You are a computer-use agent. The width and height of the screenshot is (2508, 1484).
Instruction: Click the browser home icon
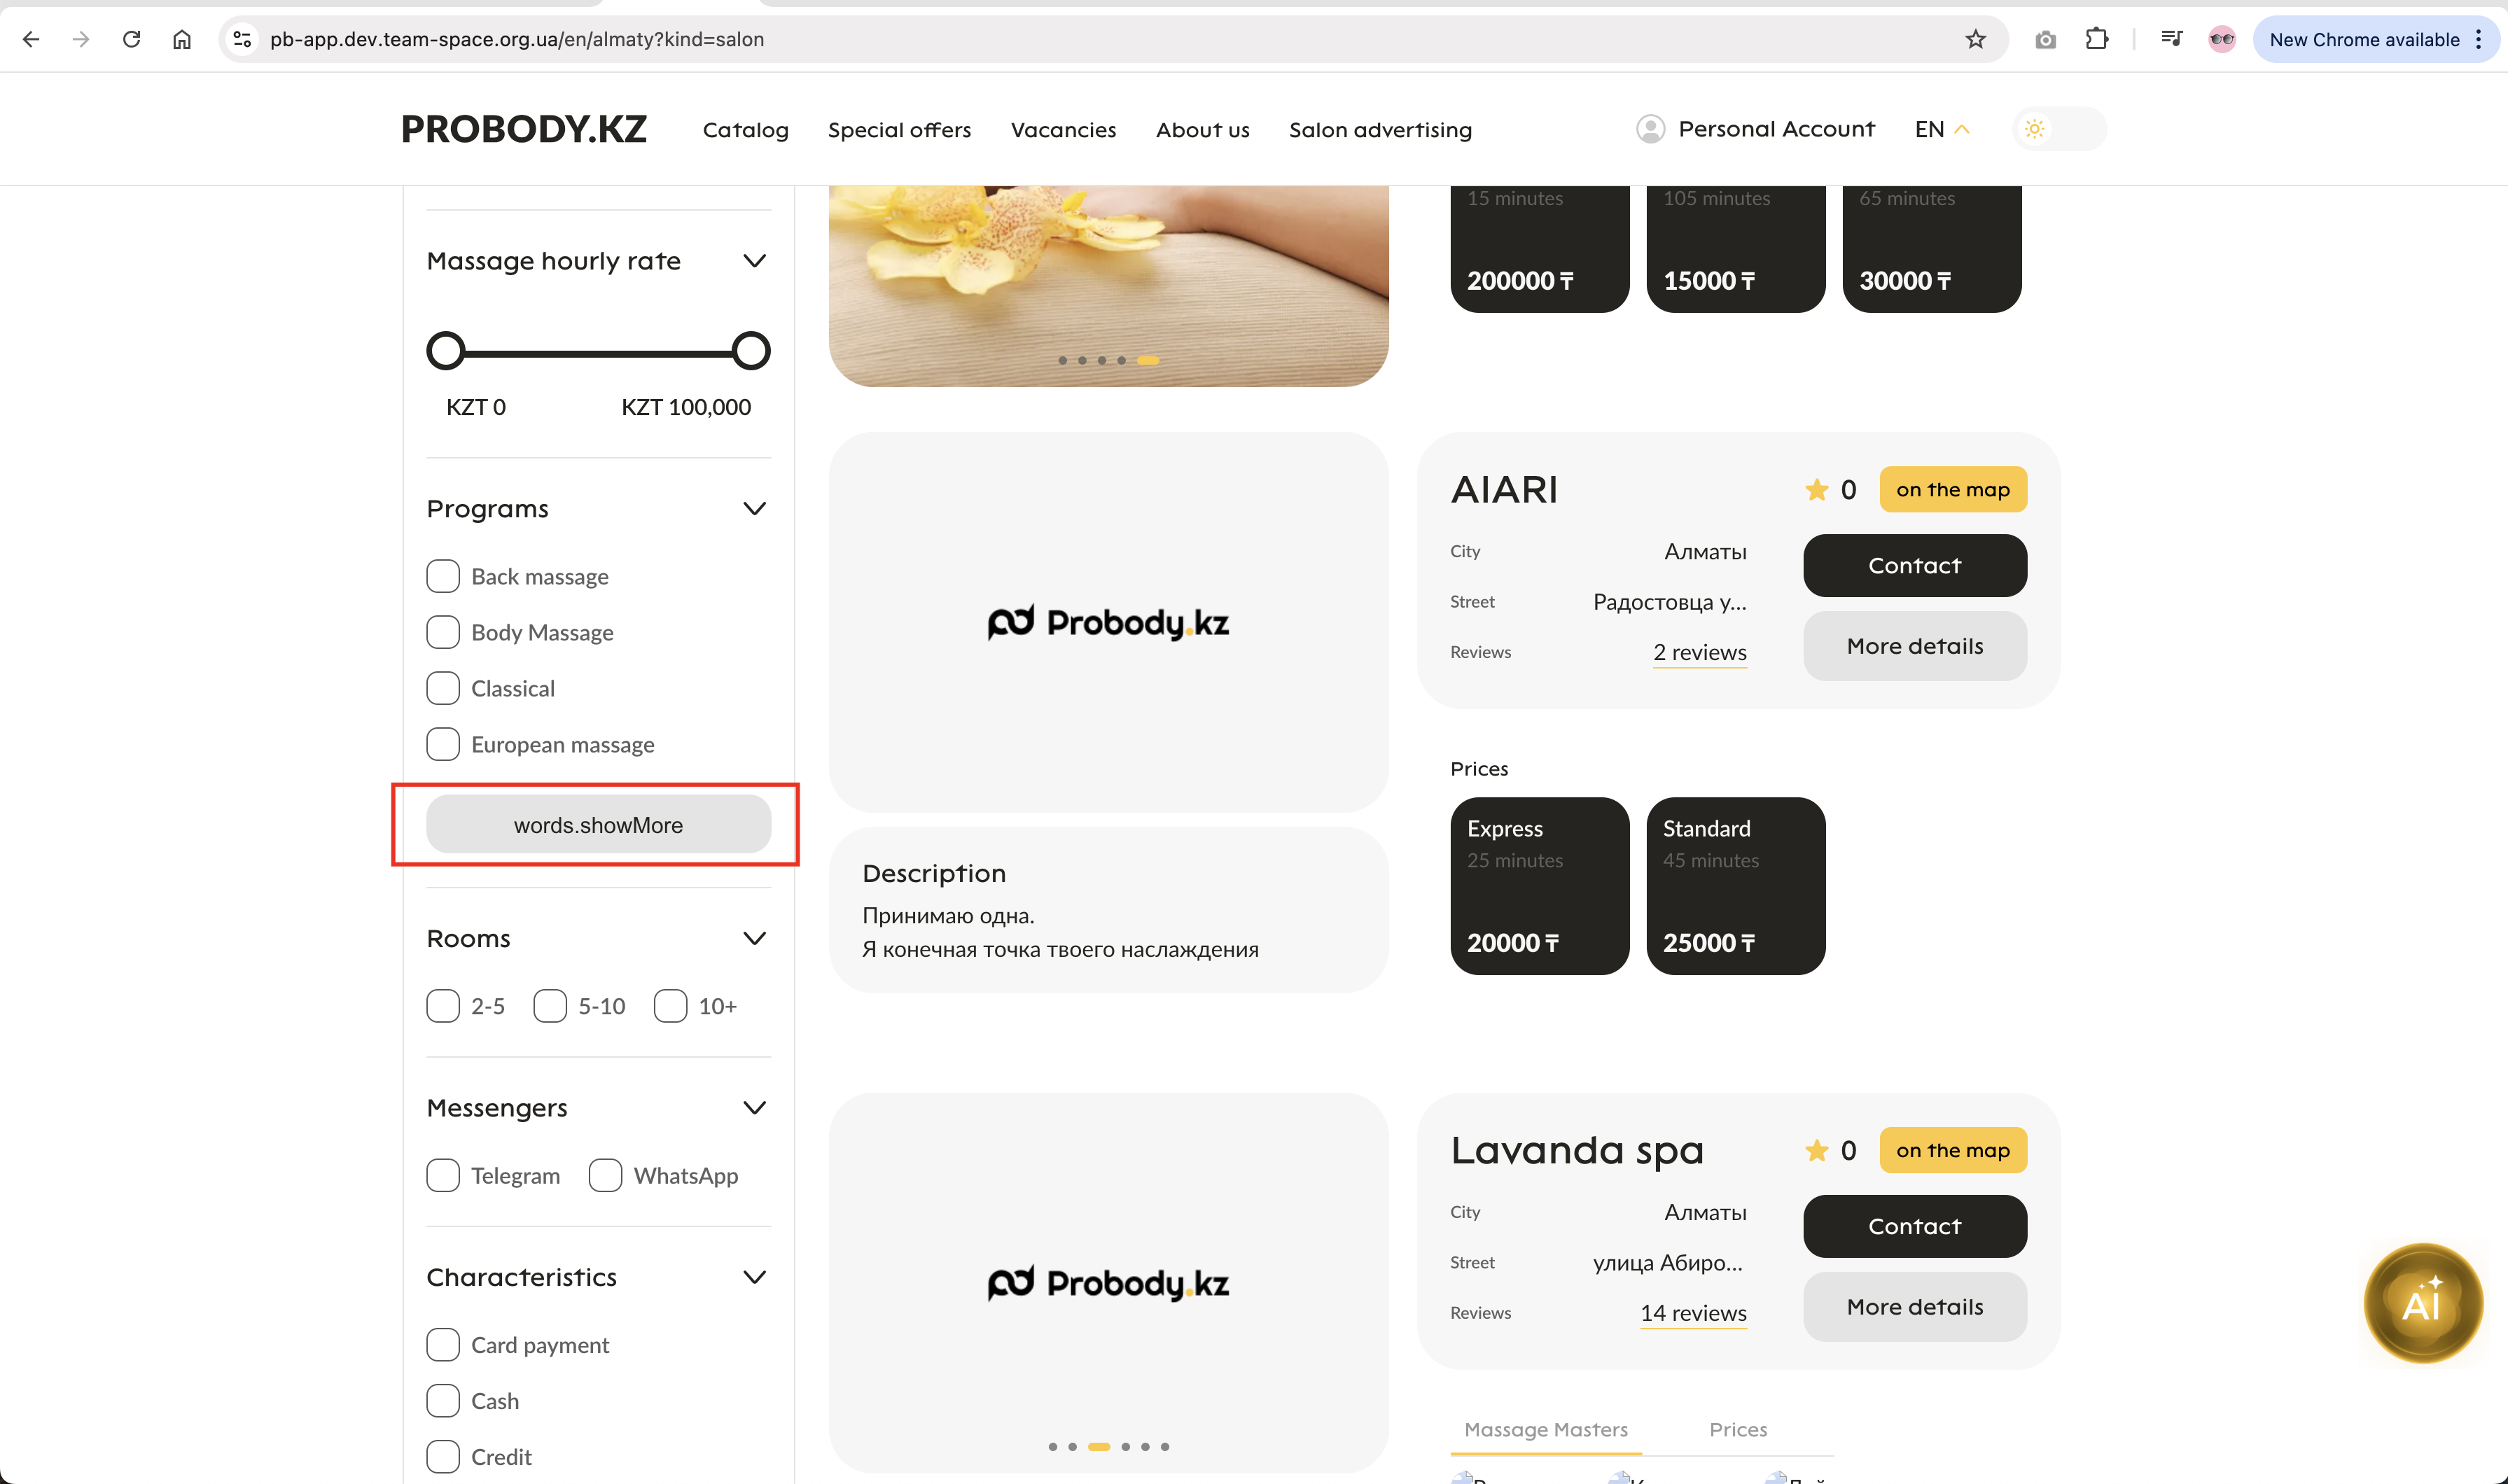[182, 39]
